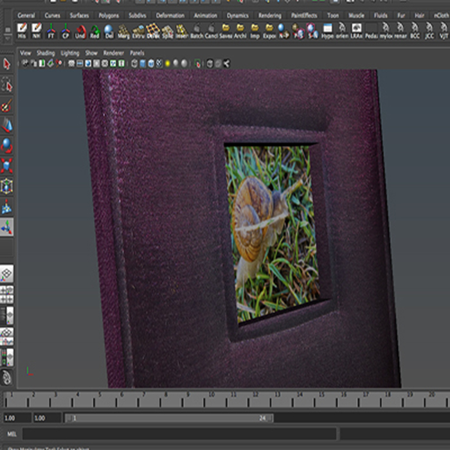Switch to the Curves shelf tab
Viewport: 450px width, 450px height.
(x=52, y=15)
